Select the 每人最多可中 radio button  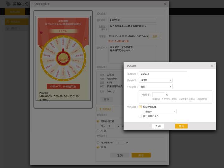coord(98,143)
